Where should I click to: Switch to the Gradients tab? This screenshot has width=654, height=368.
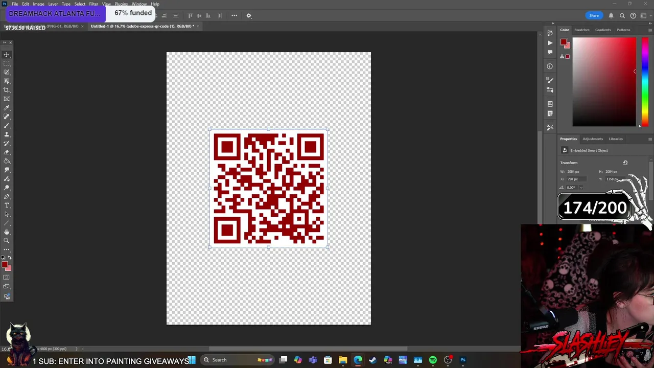(x=603, y=30)
